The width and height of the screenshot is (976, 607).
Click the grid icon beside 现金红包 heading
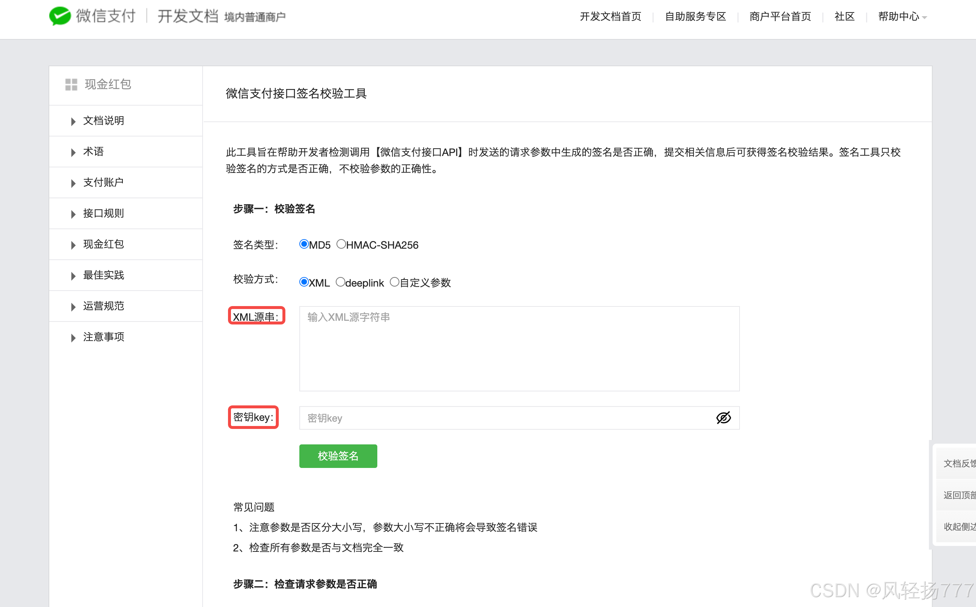pos(71,84)
